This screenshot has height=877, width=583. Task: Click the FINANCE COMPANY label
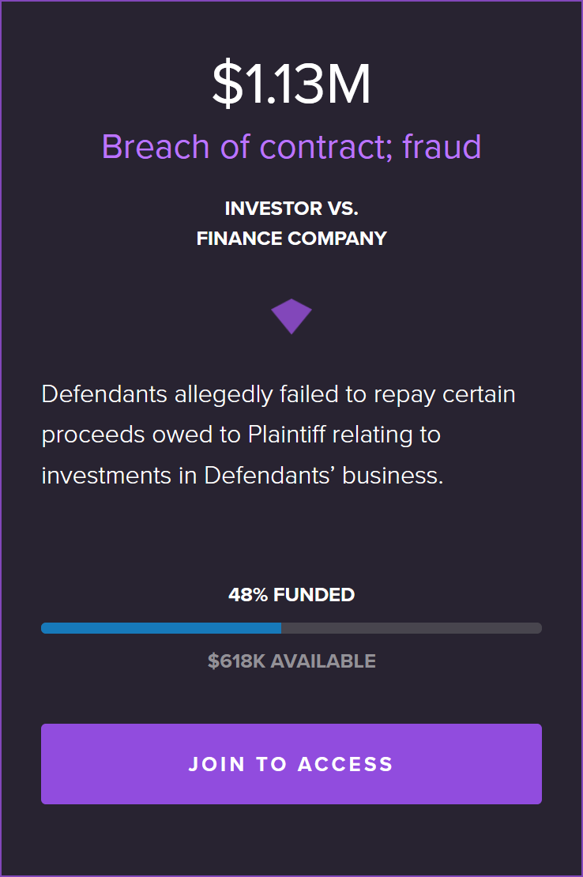pyautogui.click(x=291, y=239)
